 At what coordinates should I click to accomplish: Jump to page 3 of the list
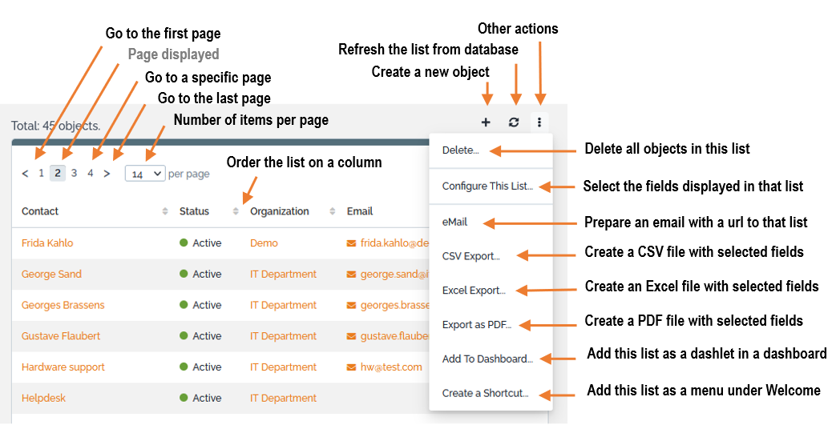(x=74, y=173)
